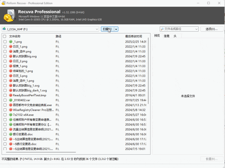Screen dimensions: 225x168
Task: Click the 未选择文件 placeholder text
Action: coord(188,96)
